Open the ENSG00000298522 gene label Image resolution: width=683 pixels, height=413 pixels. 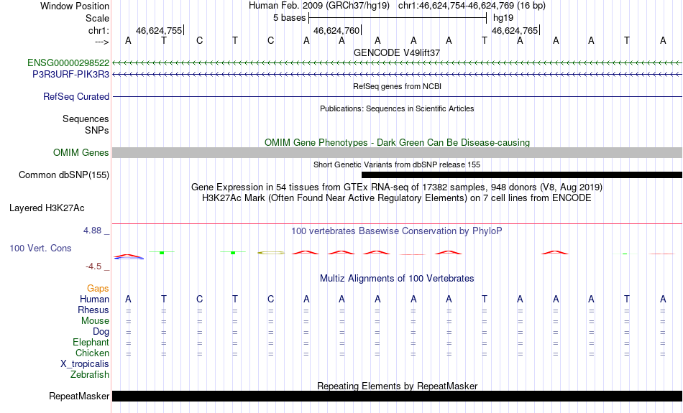point(68,63)
